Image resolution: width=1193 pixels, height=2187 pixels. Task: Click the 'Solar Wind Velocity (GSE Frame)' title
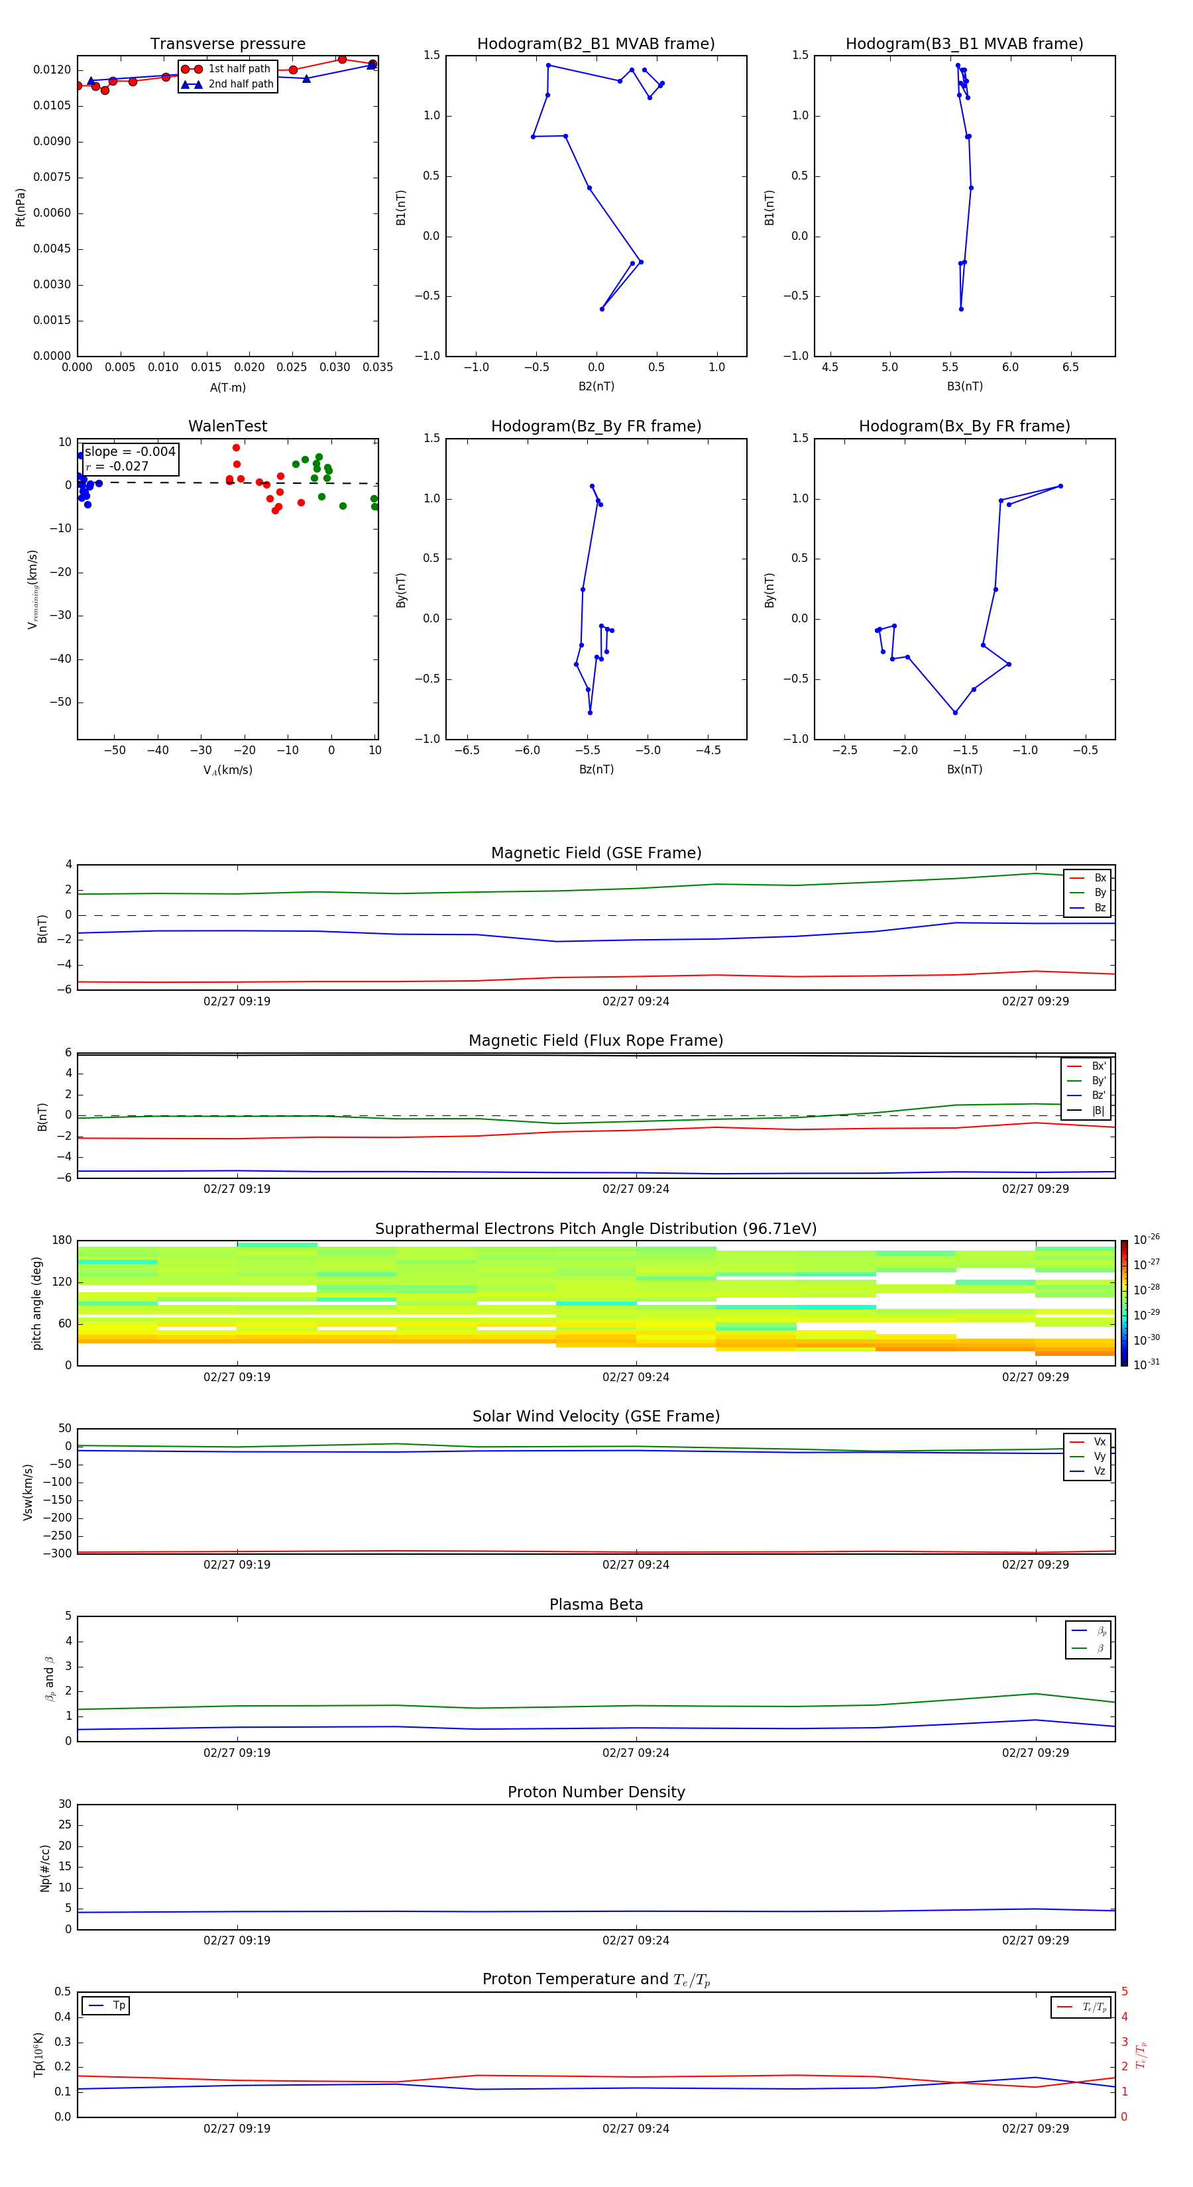596,1417
